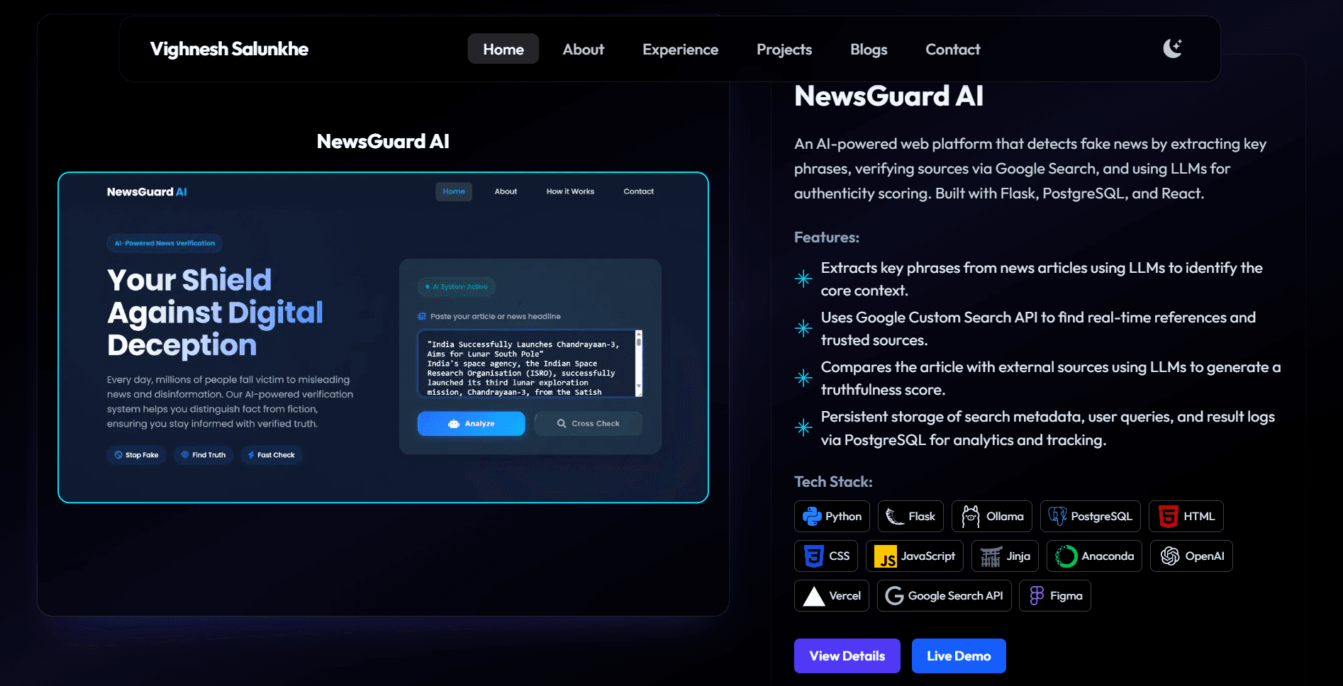Click the CSS badge icon

pos(812,556)
